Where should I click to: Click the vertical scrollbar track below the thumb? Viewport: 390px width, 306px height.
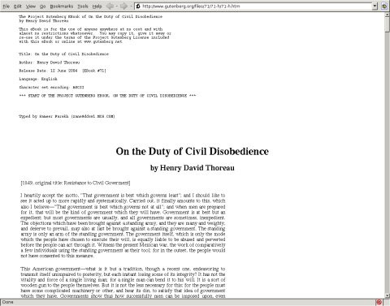click(388, 162)
